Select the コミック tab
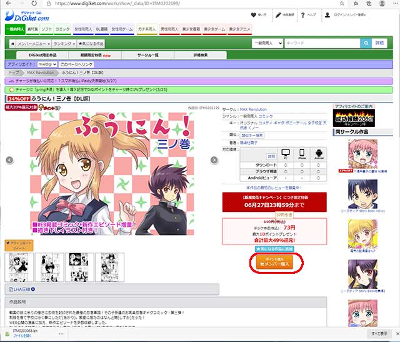Image resolution: width=400 pixels, height=342 pixels. (62, 29)
